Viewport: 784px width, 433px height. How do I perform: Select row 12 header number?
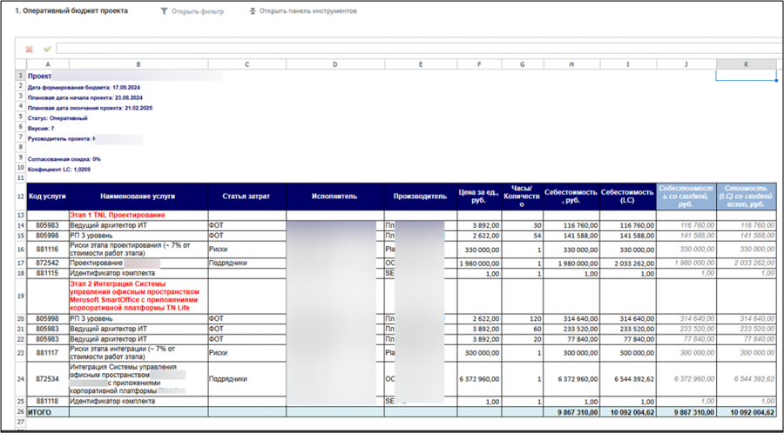tap(19, 196)
